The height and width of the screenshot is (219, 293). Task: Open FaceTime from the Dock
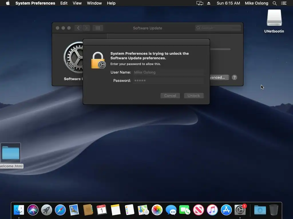[185, 210]
